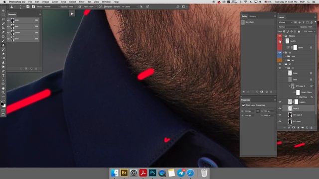
Task: Delete channel using trash icon in Channels panel
Action: [36, 69]
